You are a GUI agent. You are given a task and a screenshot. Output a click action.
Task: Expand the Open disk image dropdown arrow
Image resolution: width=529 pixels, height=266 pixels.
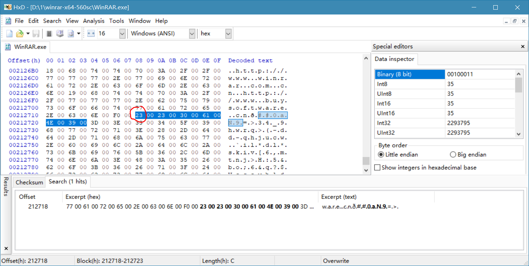click(78, 33)
